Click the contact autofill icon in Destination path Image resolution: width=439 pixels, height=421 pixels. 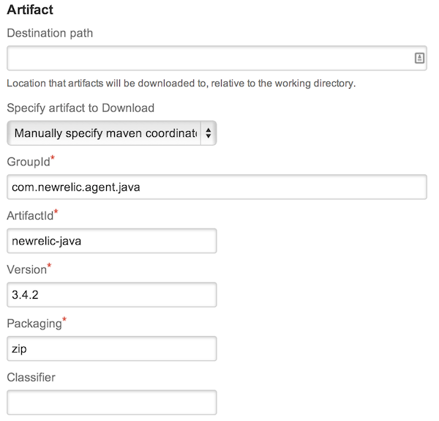419,59
